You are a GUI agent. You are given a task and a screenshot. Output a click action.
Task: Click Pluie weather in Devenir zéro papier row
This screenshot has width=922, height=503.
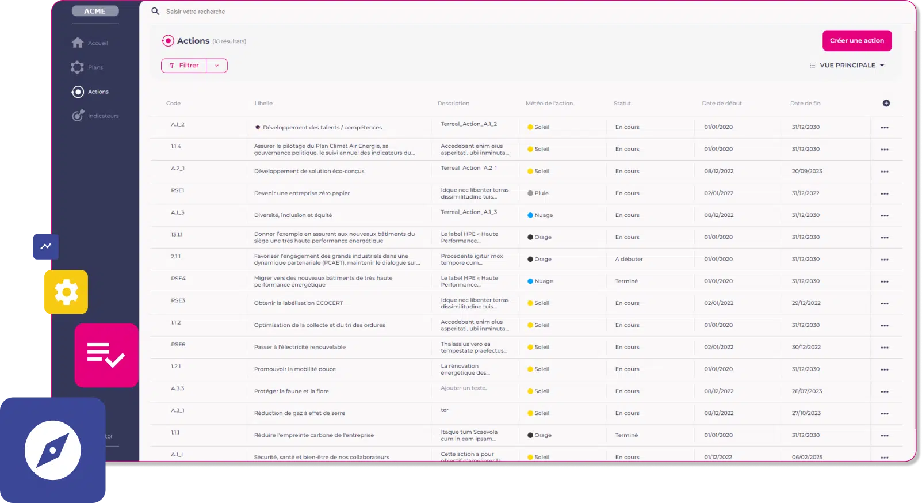coord(538,193)
